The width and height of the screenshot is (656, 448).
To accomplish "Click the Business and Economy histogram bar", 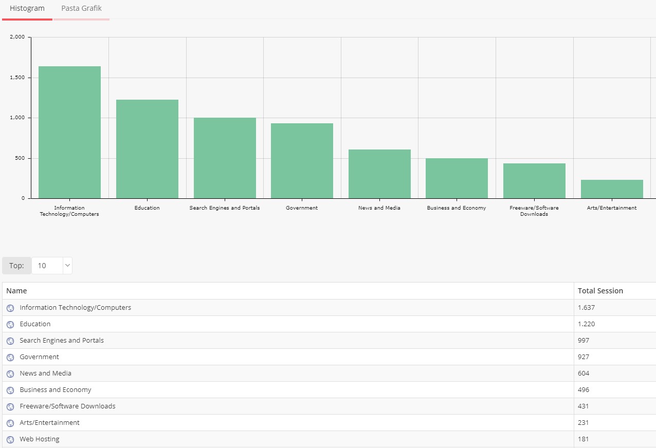I will tap(457, 178).
